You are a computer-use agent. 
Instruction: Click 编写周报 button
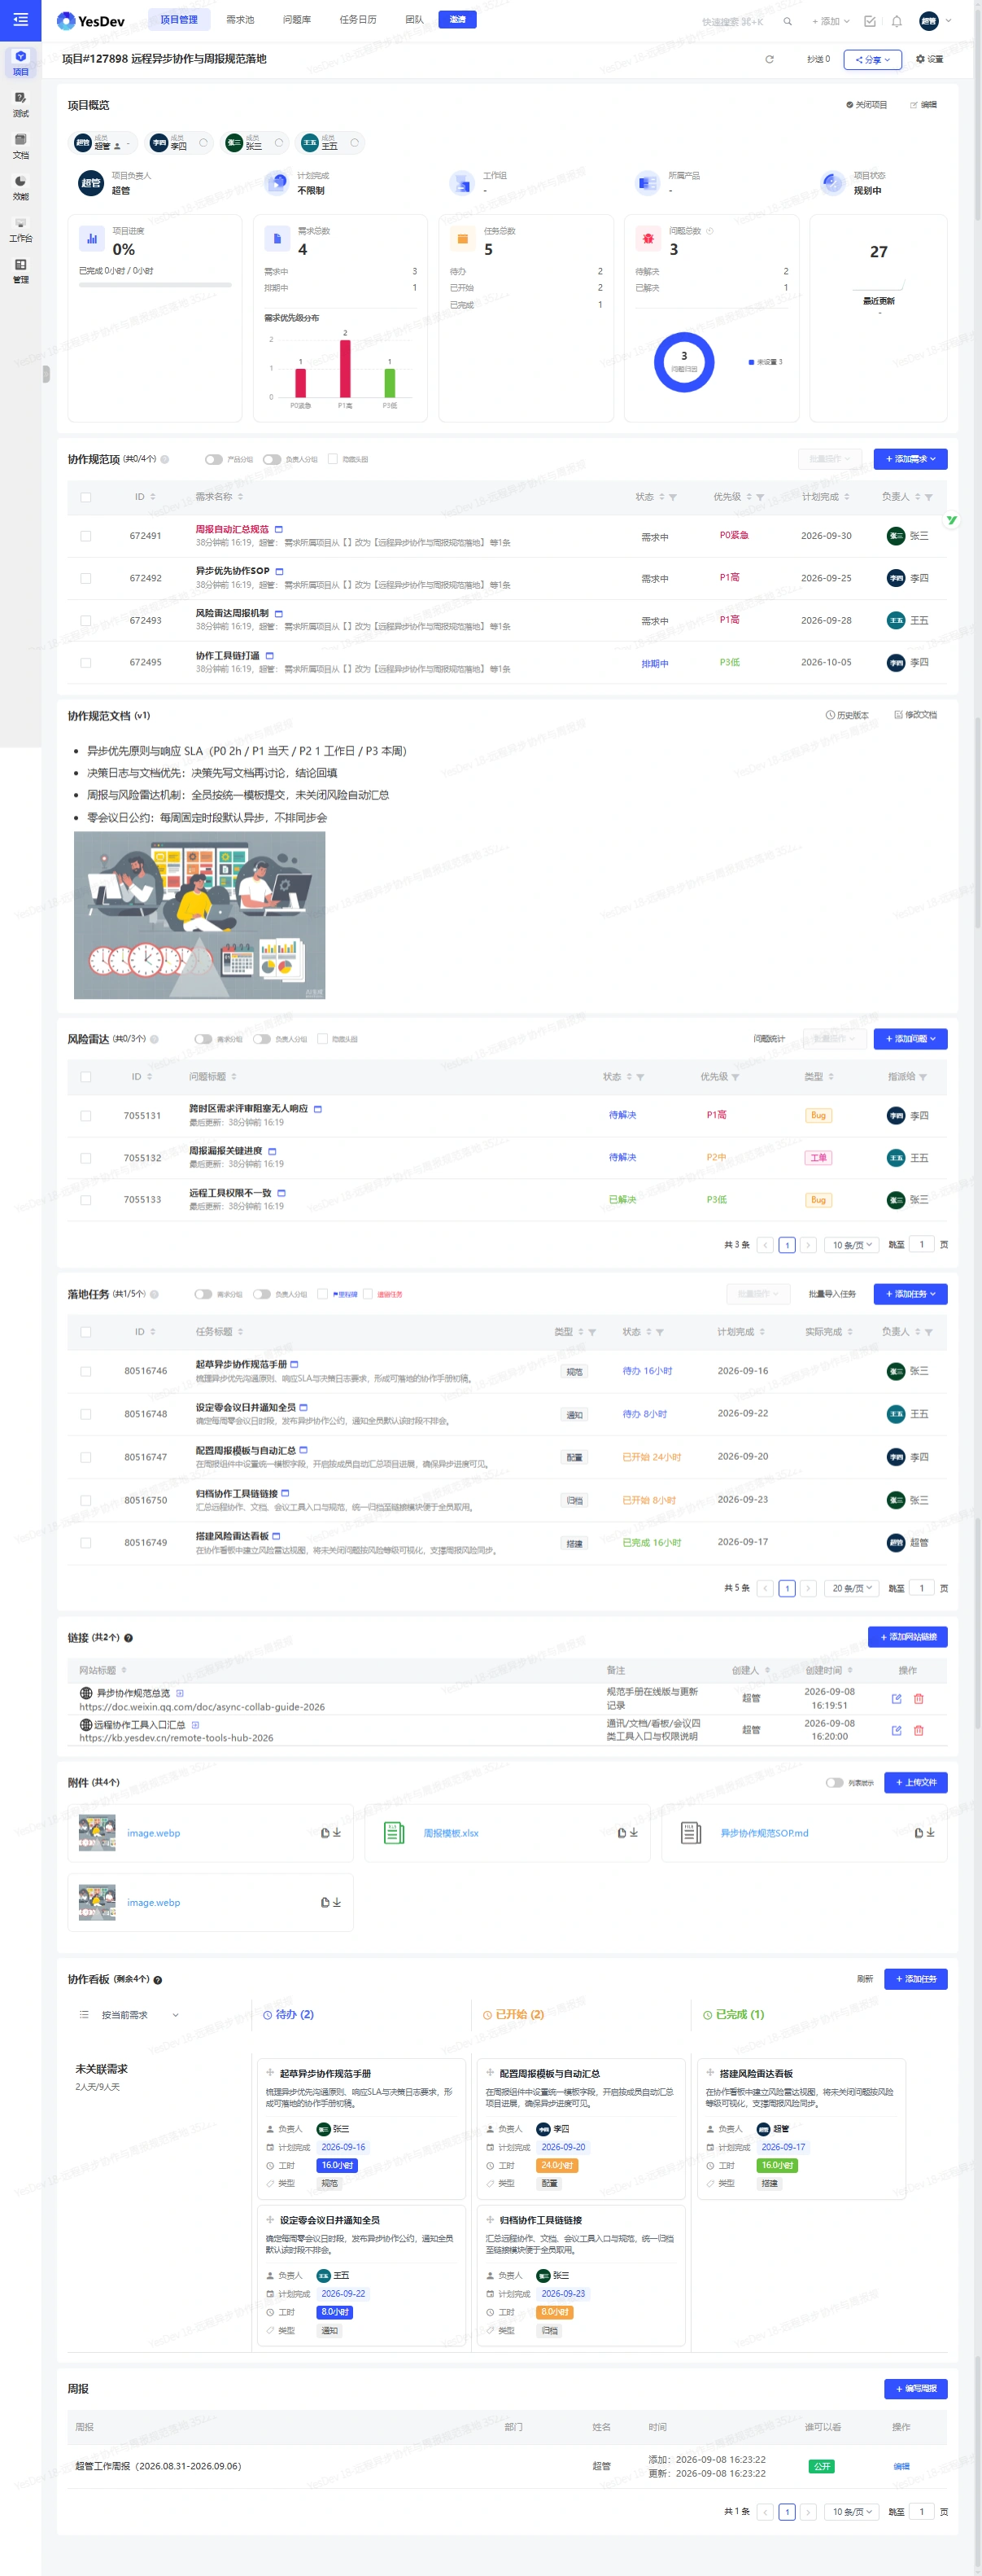pos(915,2389)
